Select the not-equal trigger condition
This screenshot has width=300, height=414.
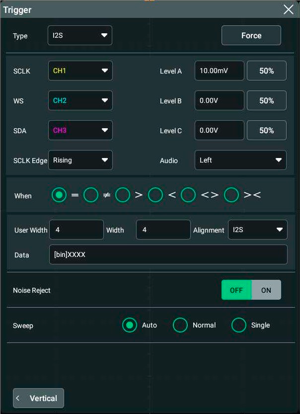(91, 195)
